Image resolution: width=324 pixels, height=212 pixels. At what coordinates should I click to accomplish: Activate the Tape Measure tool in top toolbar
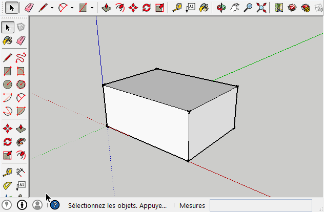(177, 8)
